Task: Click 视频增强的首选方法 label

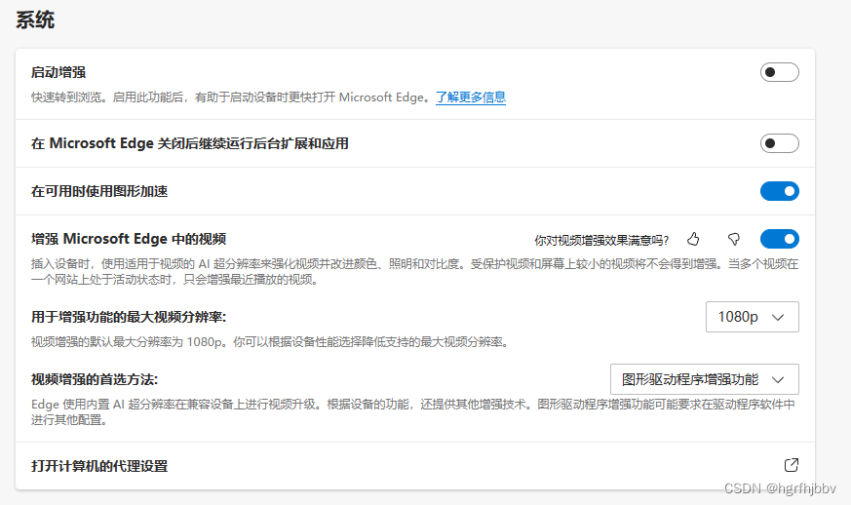Action: pyautogui.click(x=95, y=379)
